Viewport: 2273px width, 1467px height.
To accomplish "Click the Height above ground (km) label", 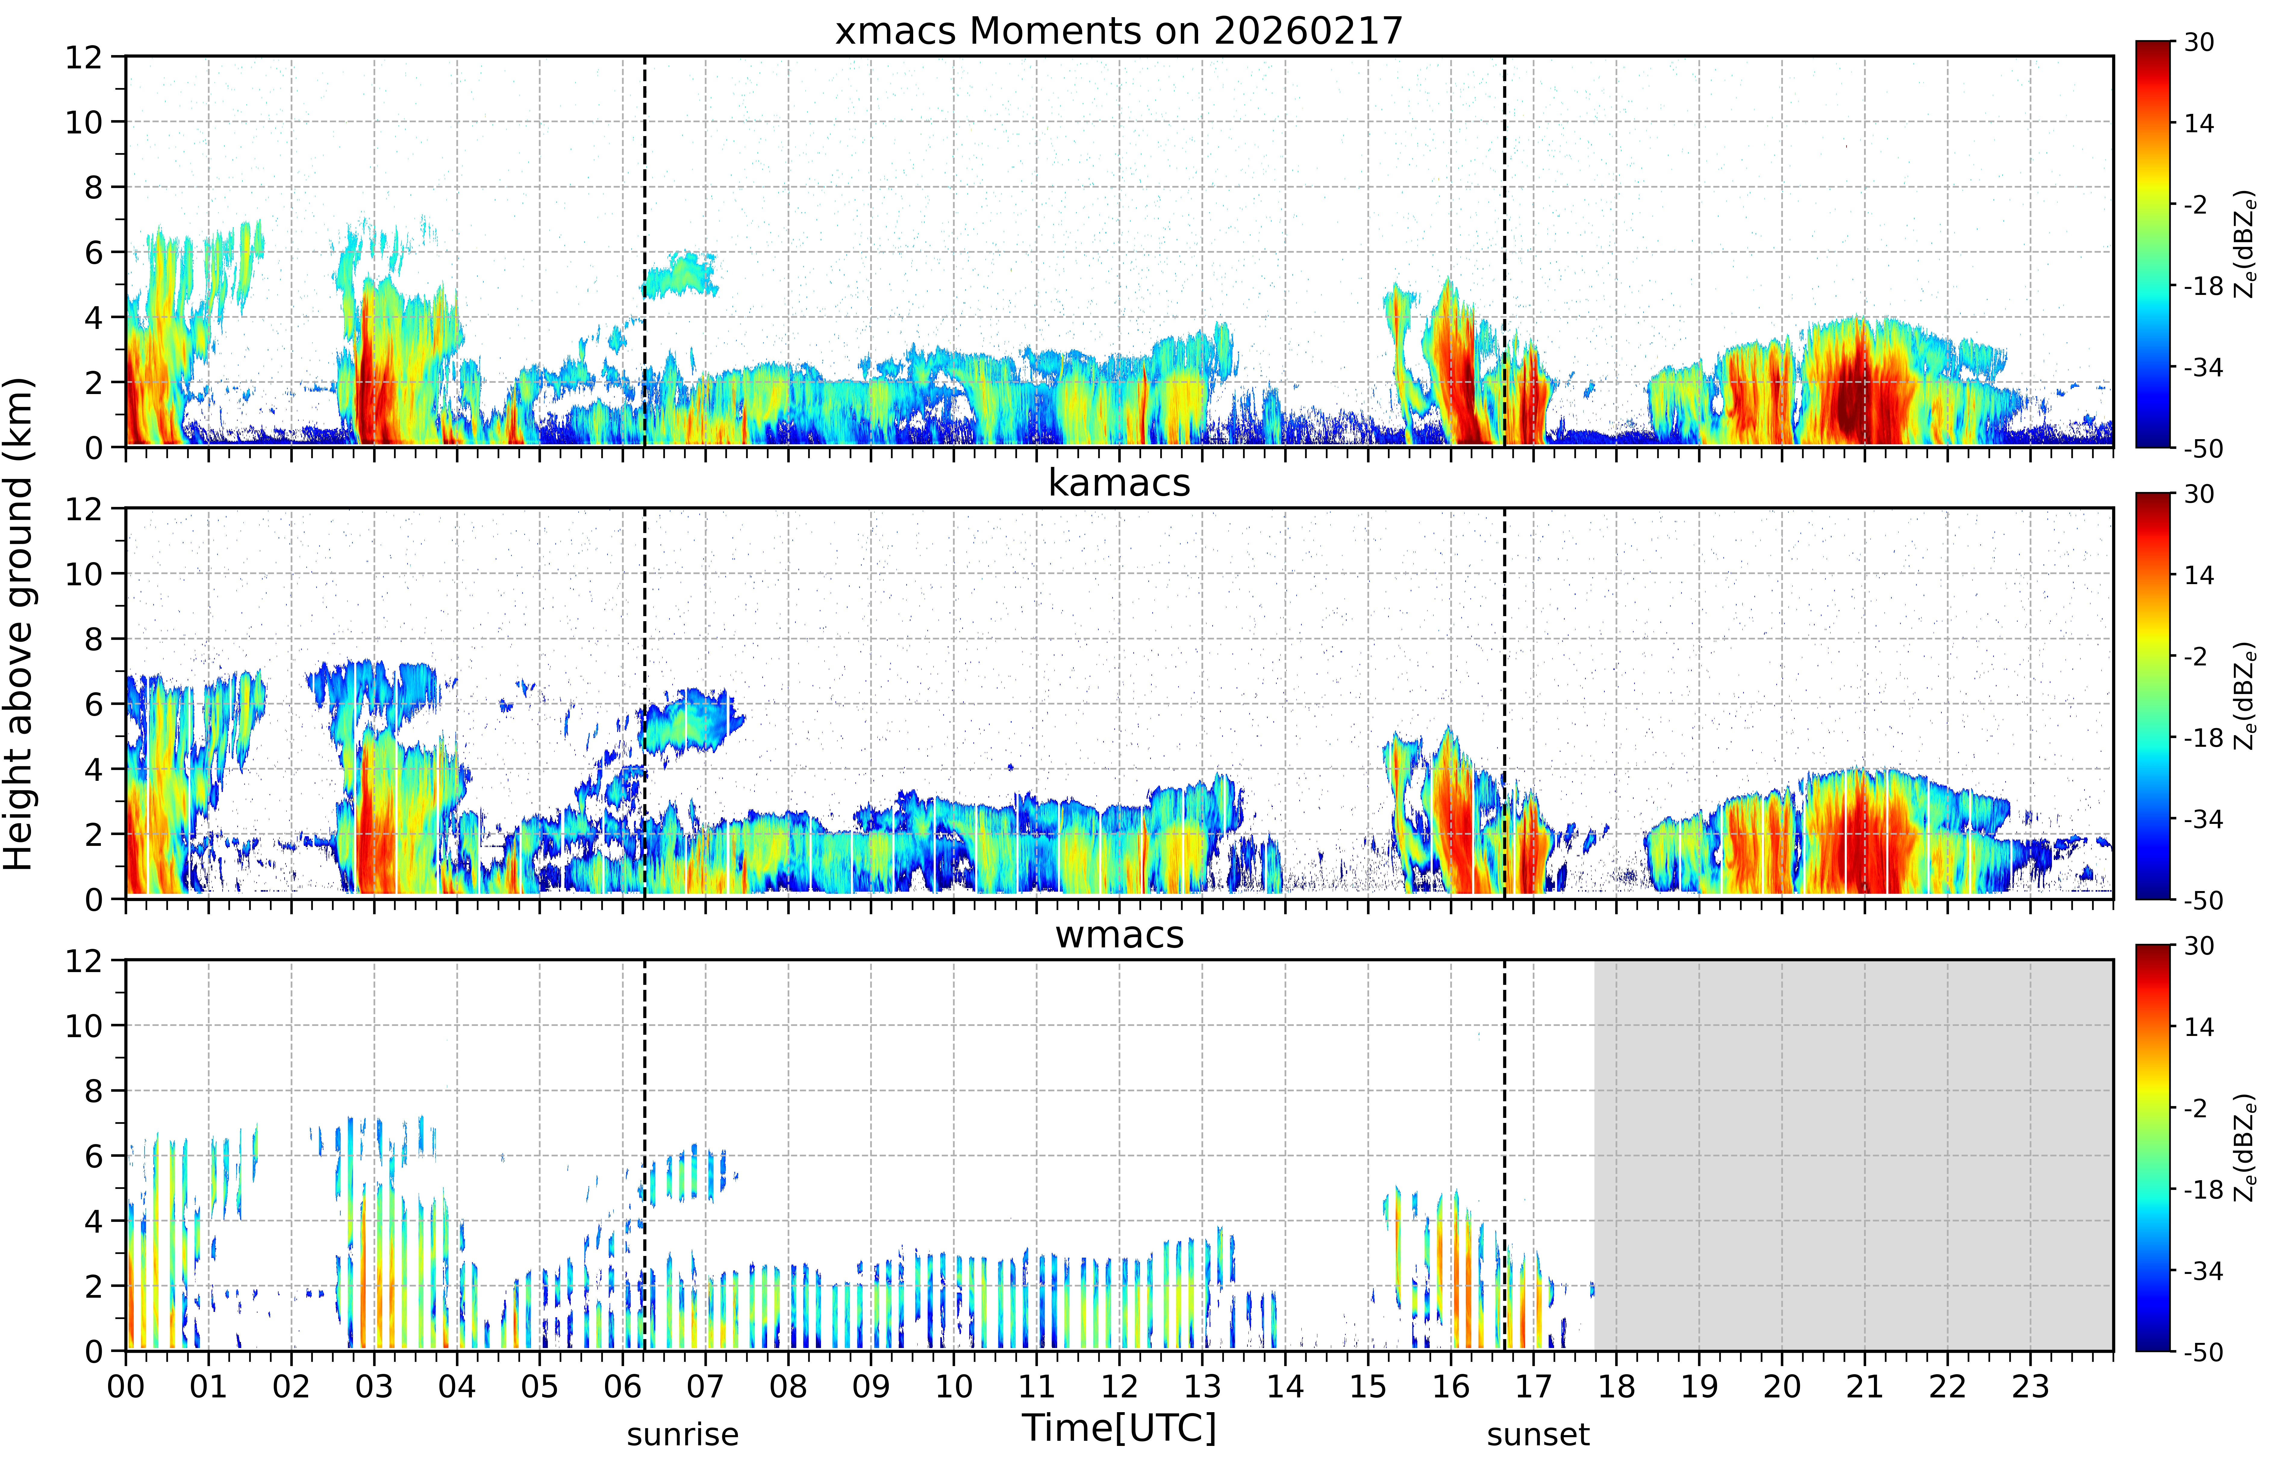I will 19,624.
